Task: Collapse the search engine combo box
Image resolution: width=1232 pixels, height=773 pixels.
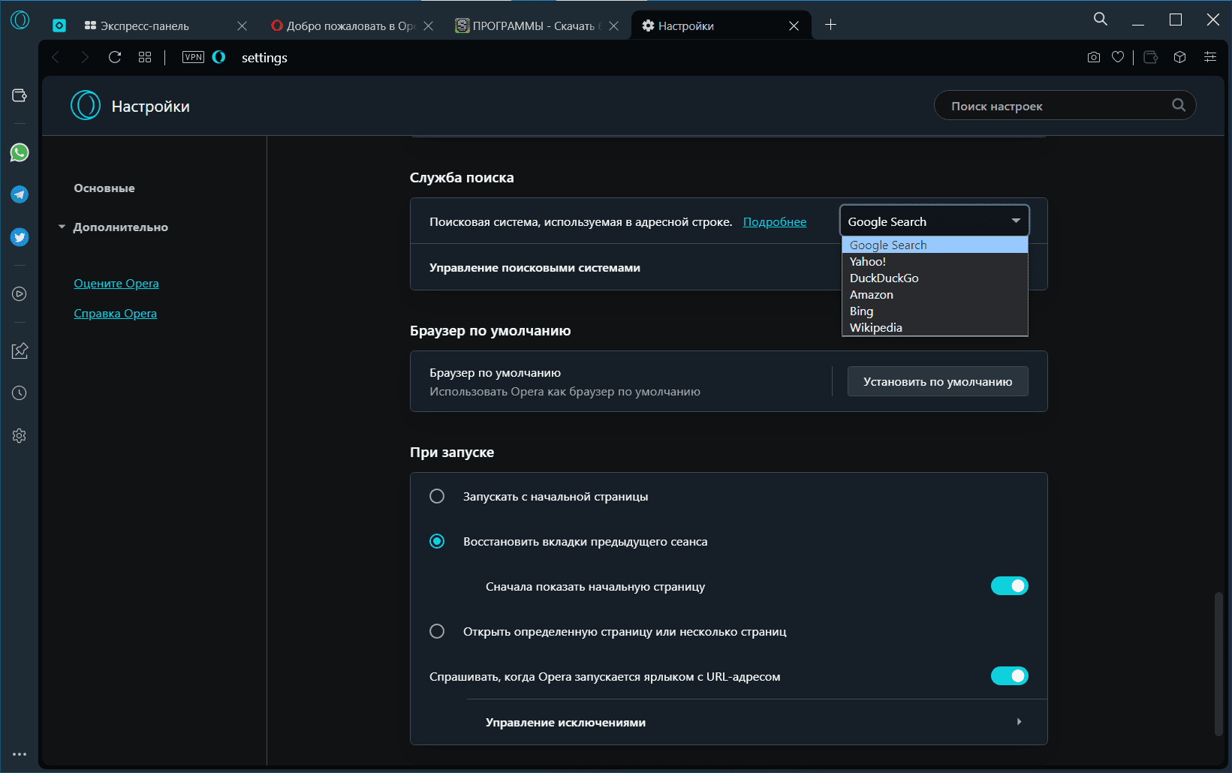Action: pos(934,221)
